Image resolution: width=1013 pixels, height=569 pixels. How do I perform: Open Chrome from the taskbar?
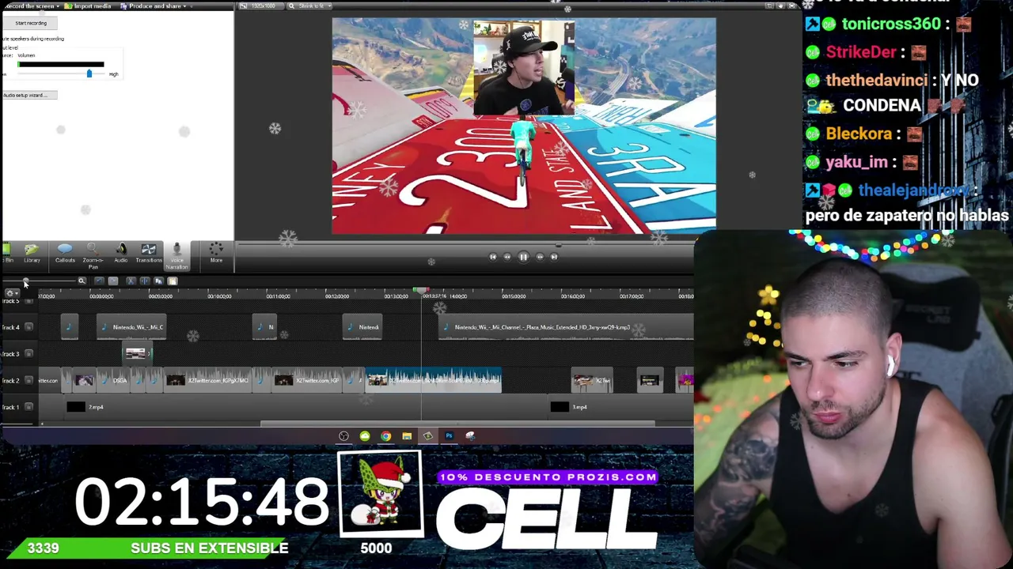pos(385,436)
